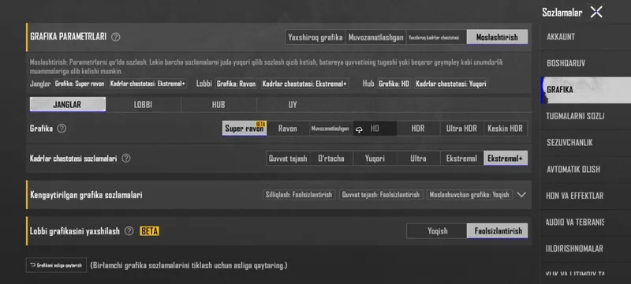Set frame rate to Quvvat tejash
Viewport: 631px width, 284px height.
coord(288,158)
